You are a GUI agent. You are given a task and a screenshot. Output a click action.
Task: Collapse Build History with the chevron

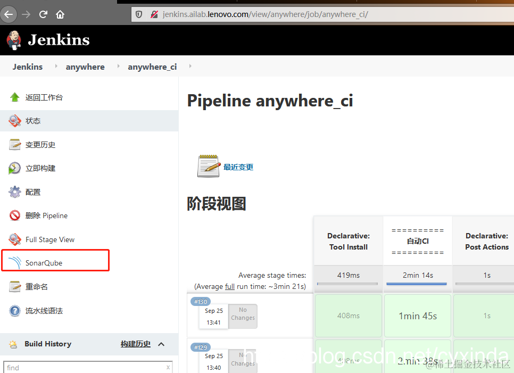[161, 344]
